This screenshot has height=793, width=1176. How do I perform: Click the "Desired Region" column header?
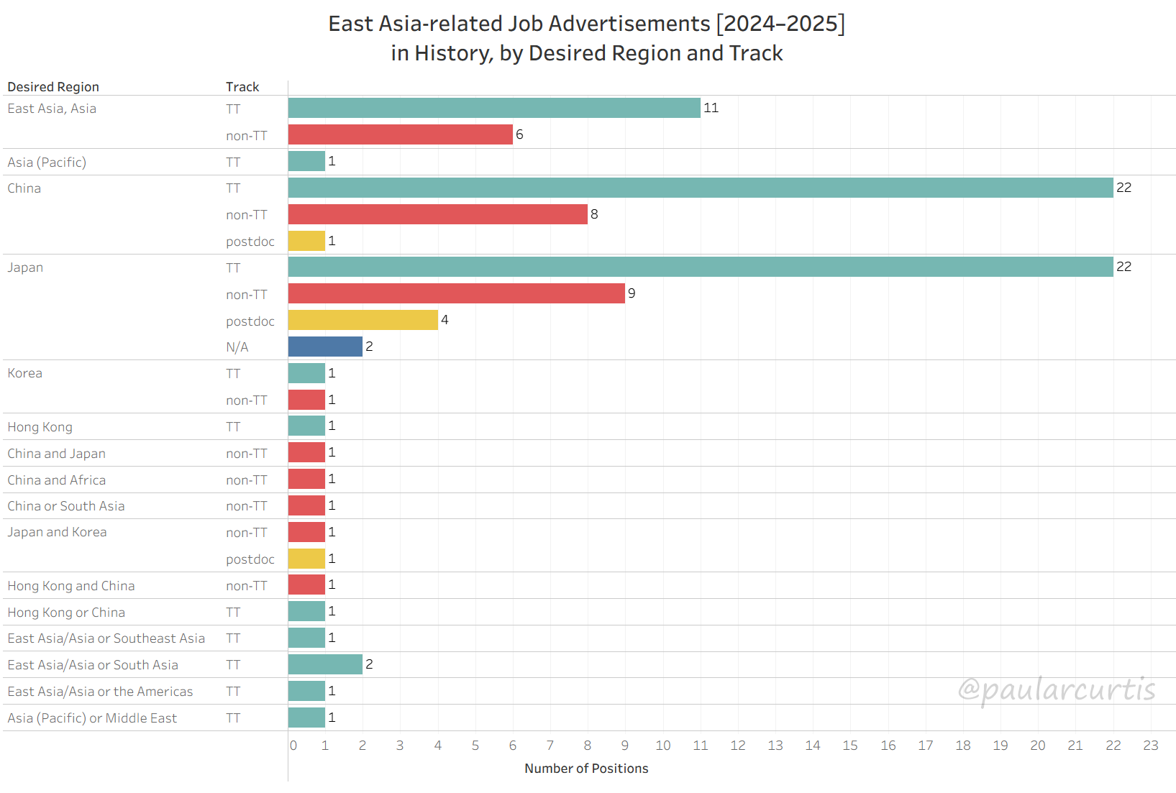pos(53,87)
